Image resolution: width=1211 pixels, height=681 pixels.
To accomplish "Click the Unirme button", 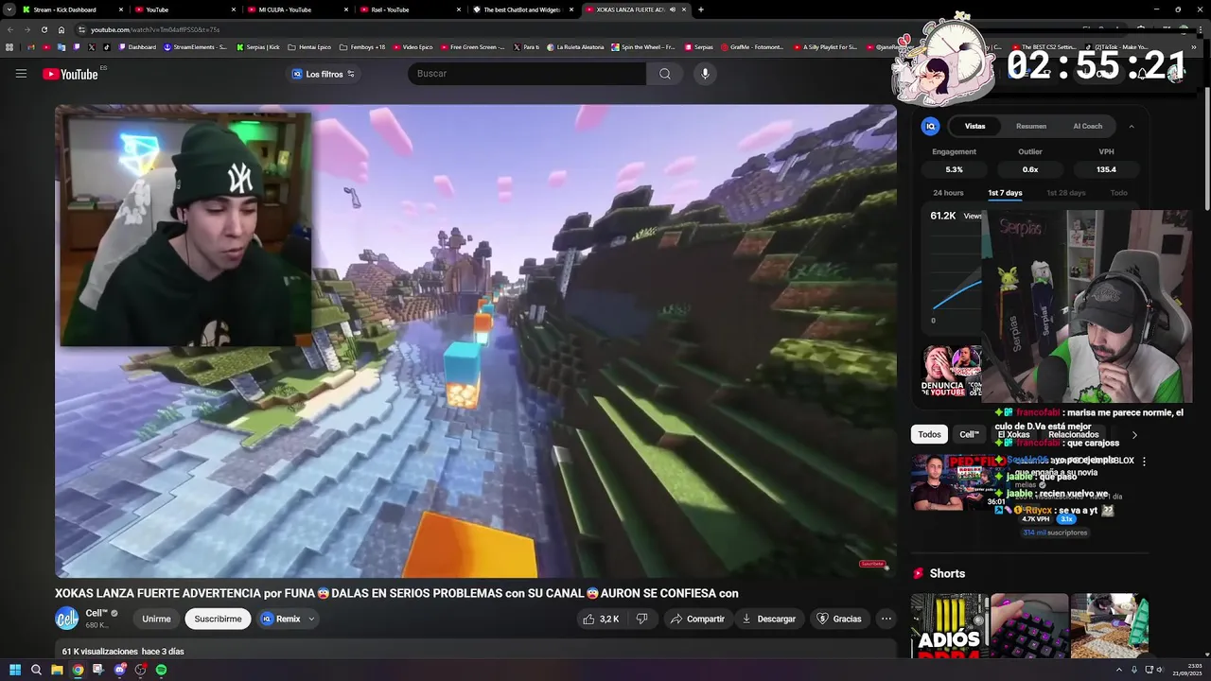I will pyautogui.click(x=156, y=619).
